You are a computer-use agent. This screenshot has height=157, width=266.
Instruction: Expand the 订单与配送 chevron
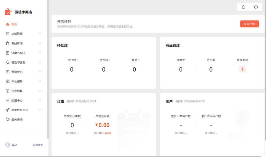(x=40, y=53)
